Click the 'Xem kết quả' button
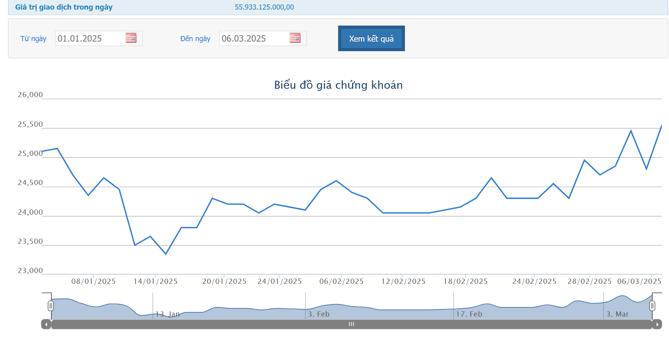669x337 pixels. [371, 38]
